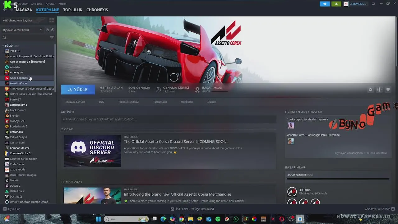The width and height of the screenshot is (398, 224).
Task: Click the library search field
Action: (25, 38)
